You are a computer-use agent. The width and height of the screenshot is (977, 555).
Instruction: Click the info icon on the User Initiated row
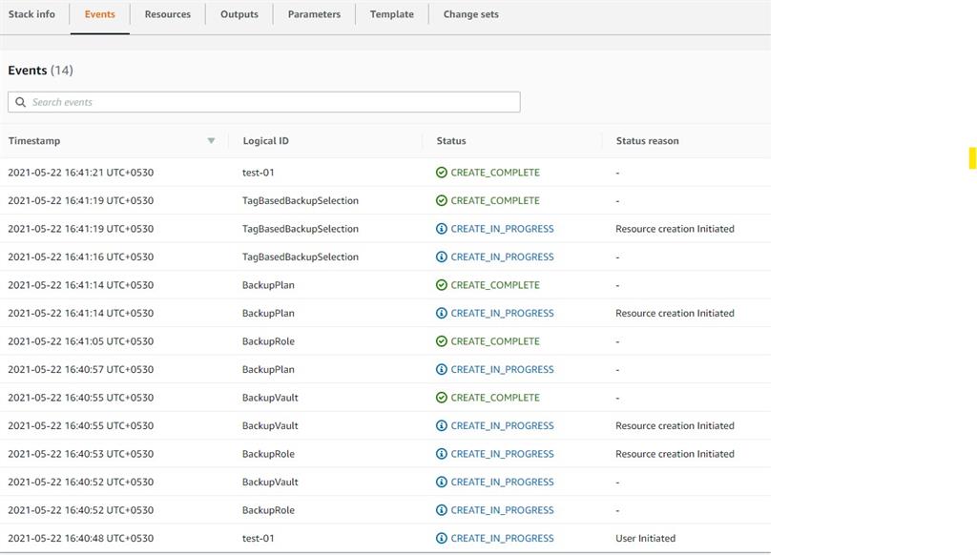441,538
